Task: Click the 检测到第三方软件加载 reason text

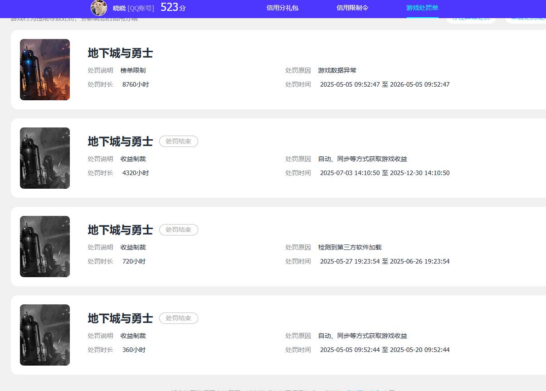Action: click(x=350, y=247)
